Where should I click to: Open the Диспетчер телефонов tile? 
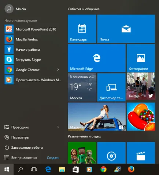111,87
